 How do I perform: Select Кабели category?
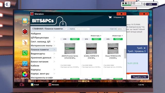[35, 66]
